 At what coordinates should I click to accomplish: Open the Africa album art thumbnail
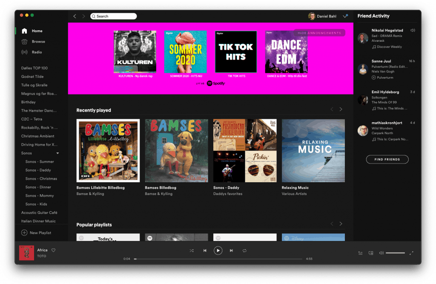(x=26, y=253)
